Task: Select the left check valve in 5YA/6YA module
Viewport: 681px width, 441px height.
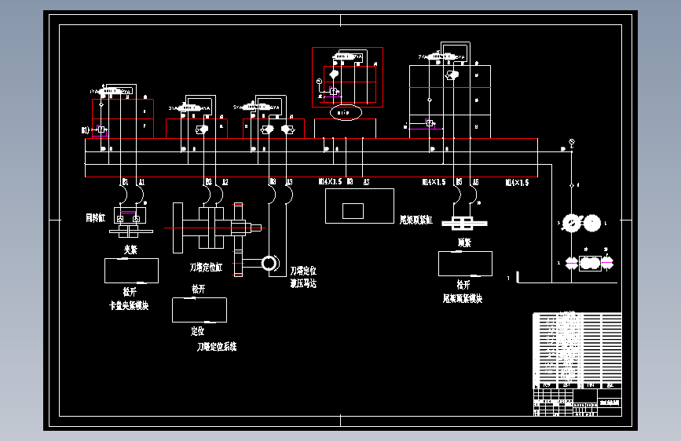Action: click(x=267, y=129)
